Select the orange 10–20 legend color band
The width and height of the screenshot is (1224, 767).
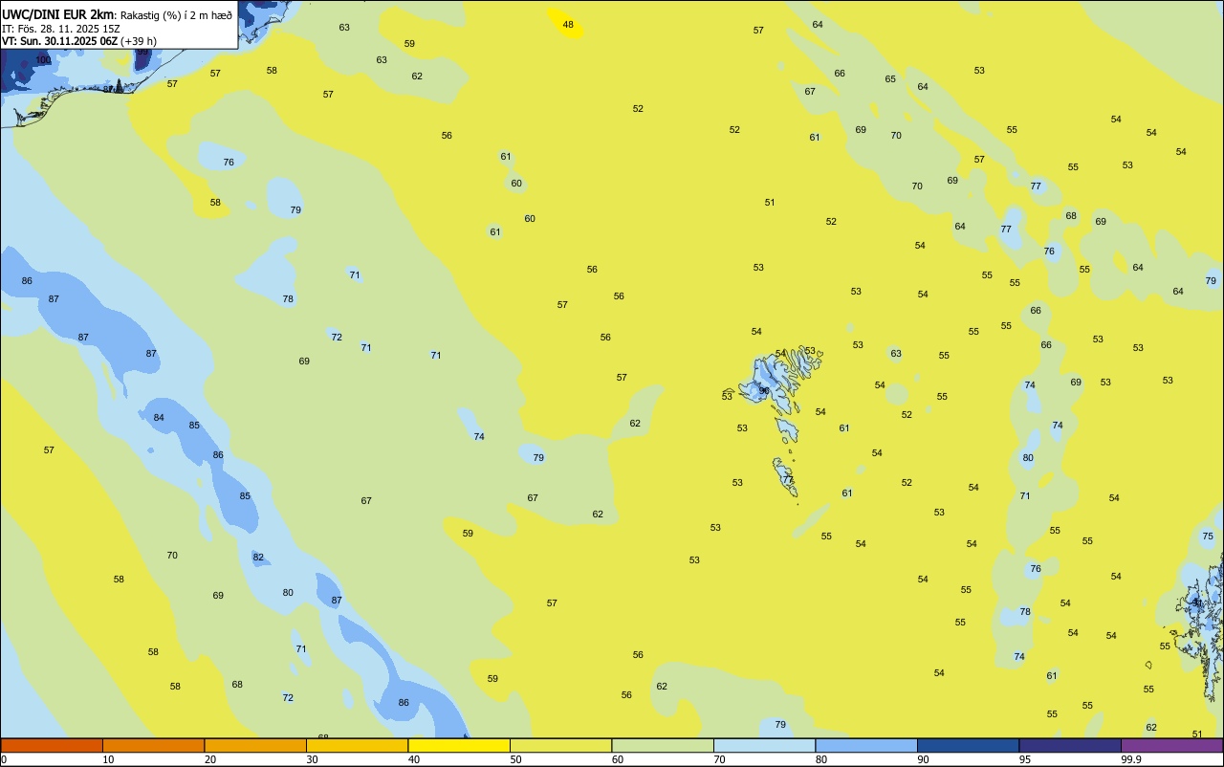[153, 745]
